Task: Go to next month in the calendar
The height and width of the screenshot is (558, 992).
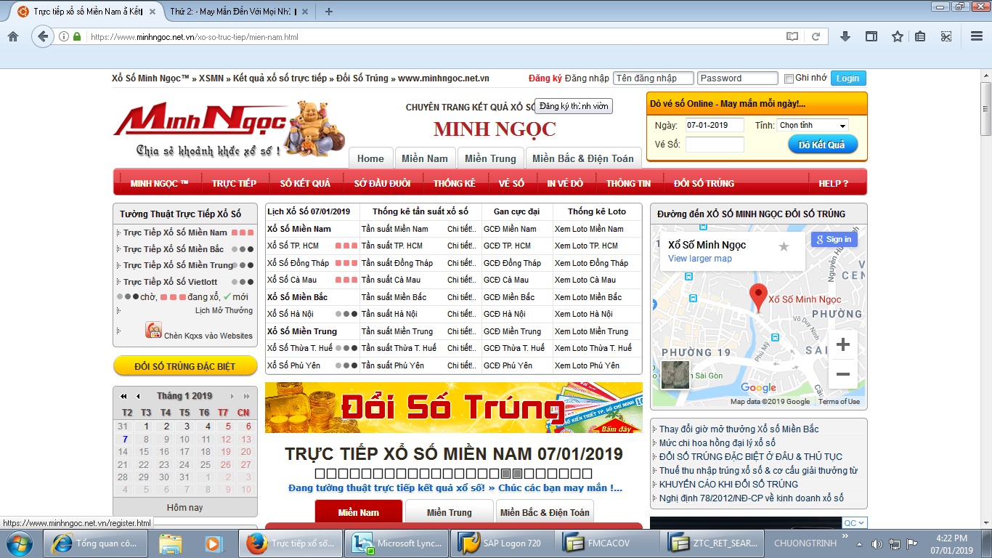Action: pyautogui.click(x=232, y=396)
